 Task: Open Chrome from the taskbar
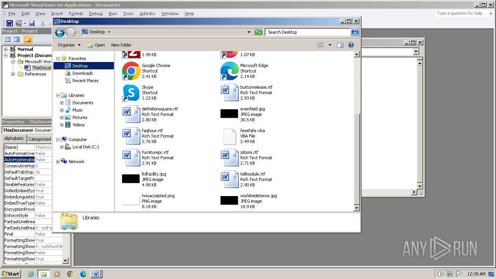(x=70, y=274)
